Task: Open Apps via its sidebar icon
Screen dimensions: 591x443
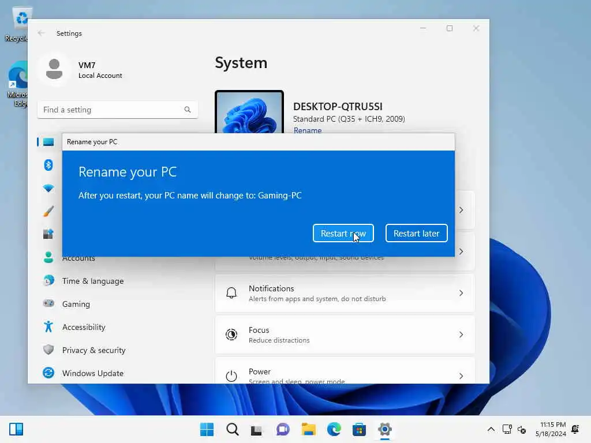Action: 48,234
